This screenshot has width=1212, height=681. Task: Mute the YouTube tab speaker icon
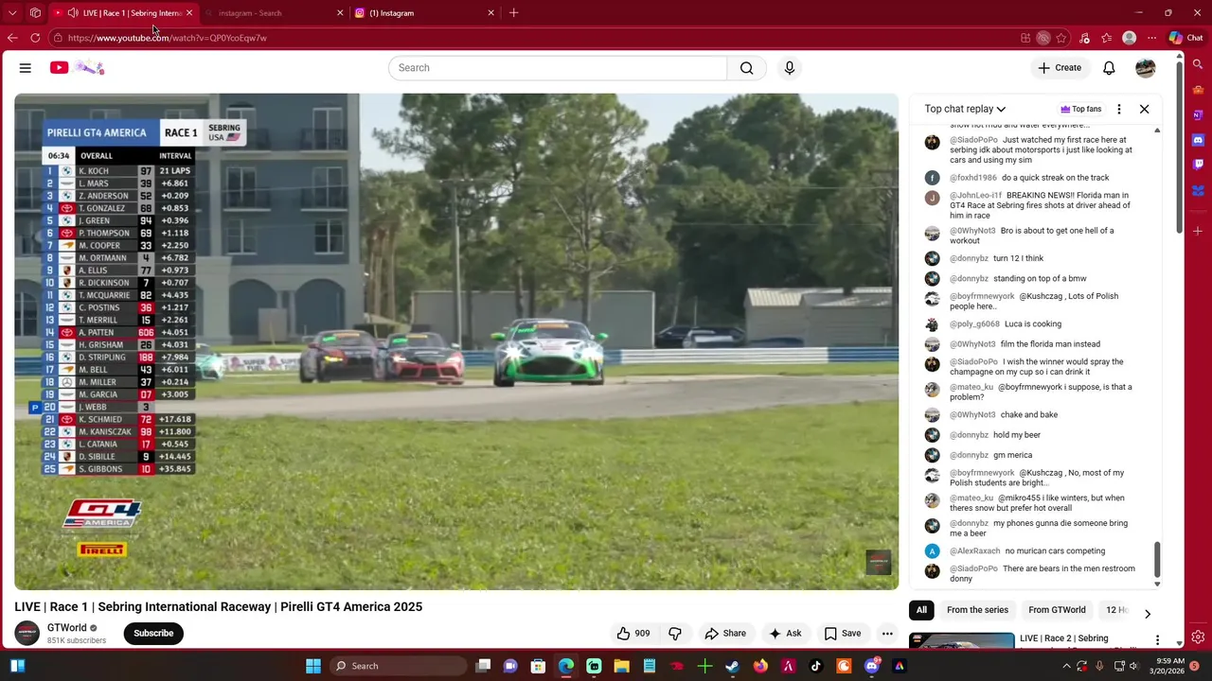click(73, 13)
